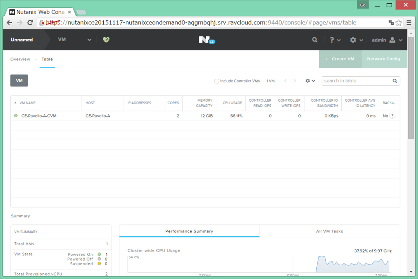Open the Chrome hamburger menu

(409, 23)
